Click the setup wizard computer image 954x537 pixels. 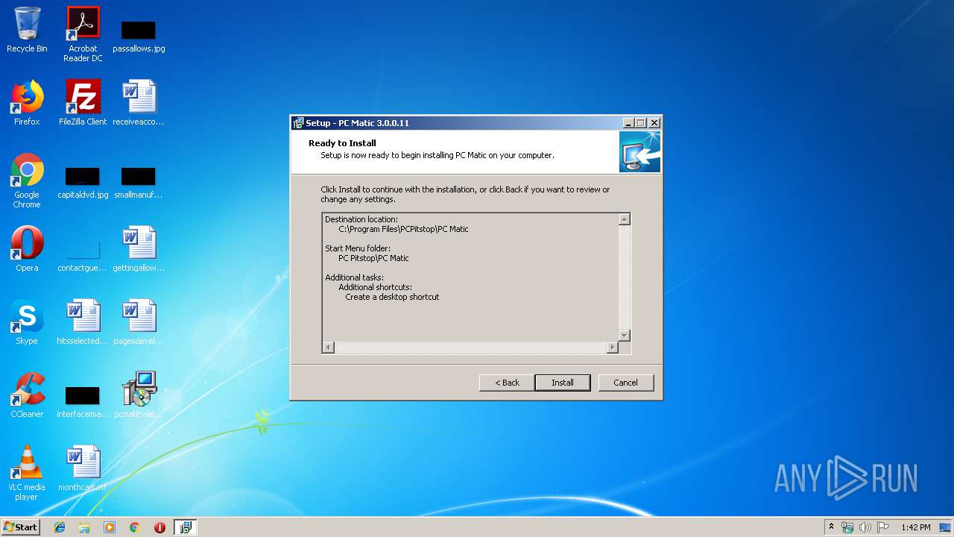pyautogui.click(x=639, y=151)
